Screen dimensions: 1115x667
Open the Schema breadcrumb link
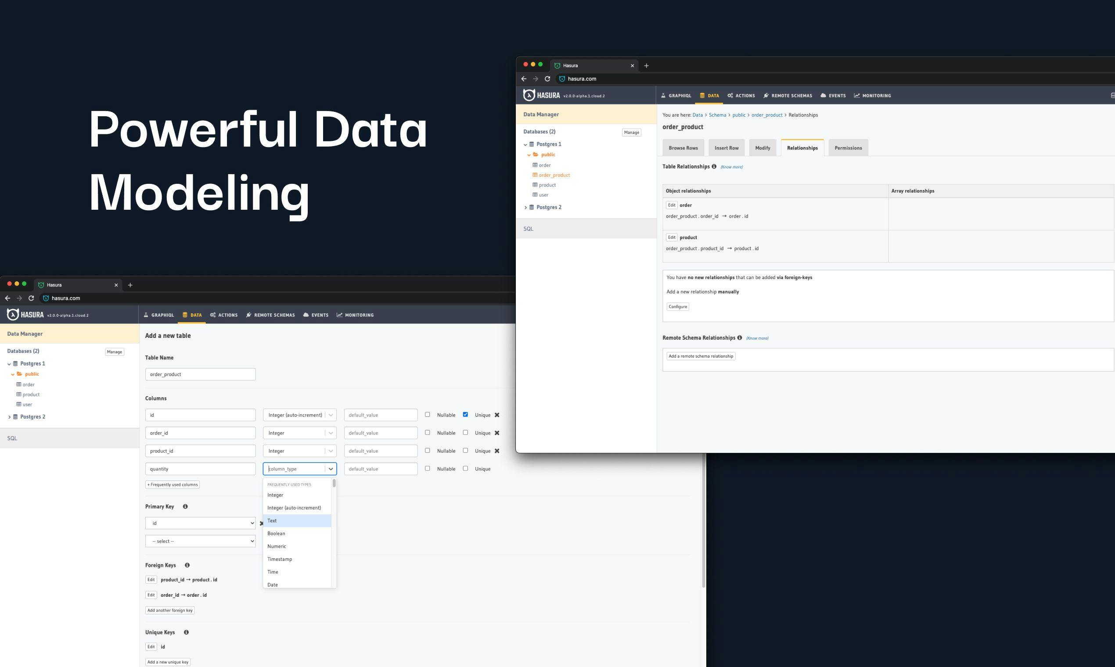tap(718, 115)
